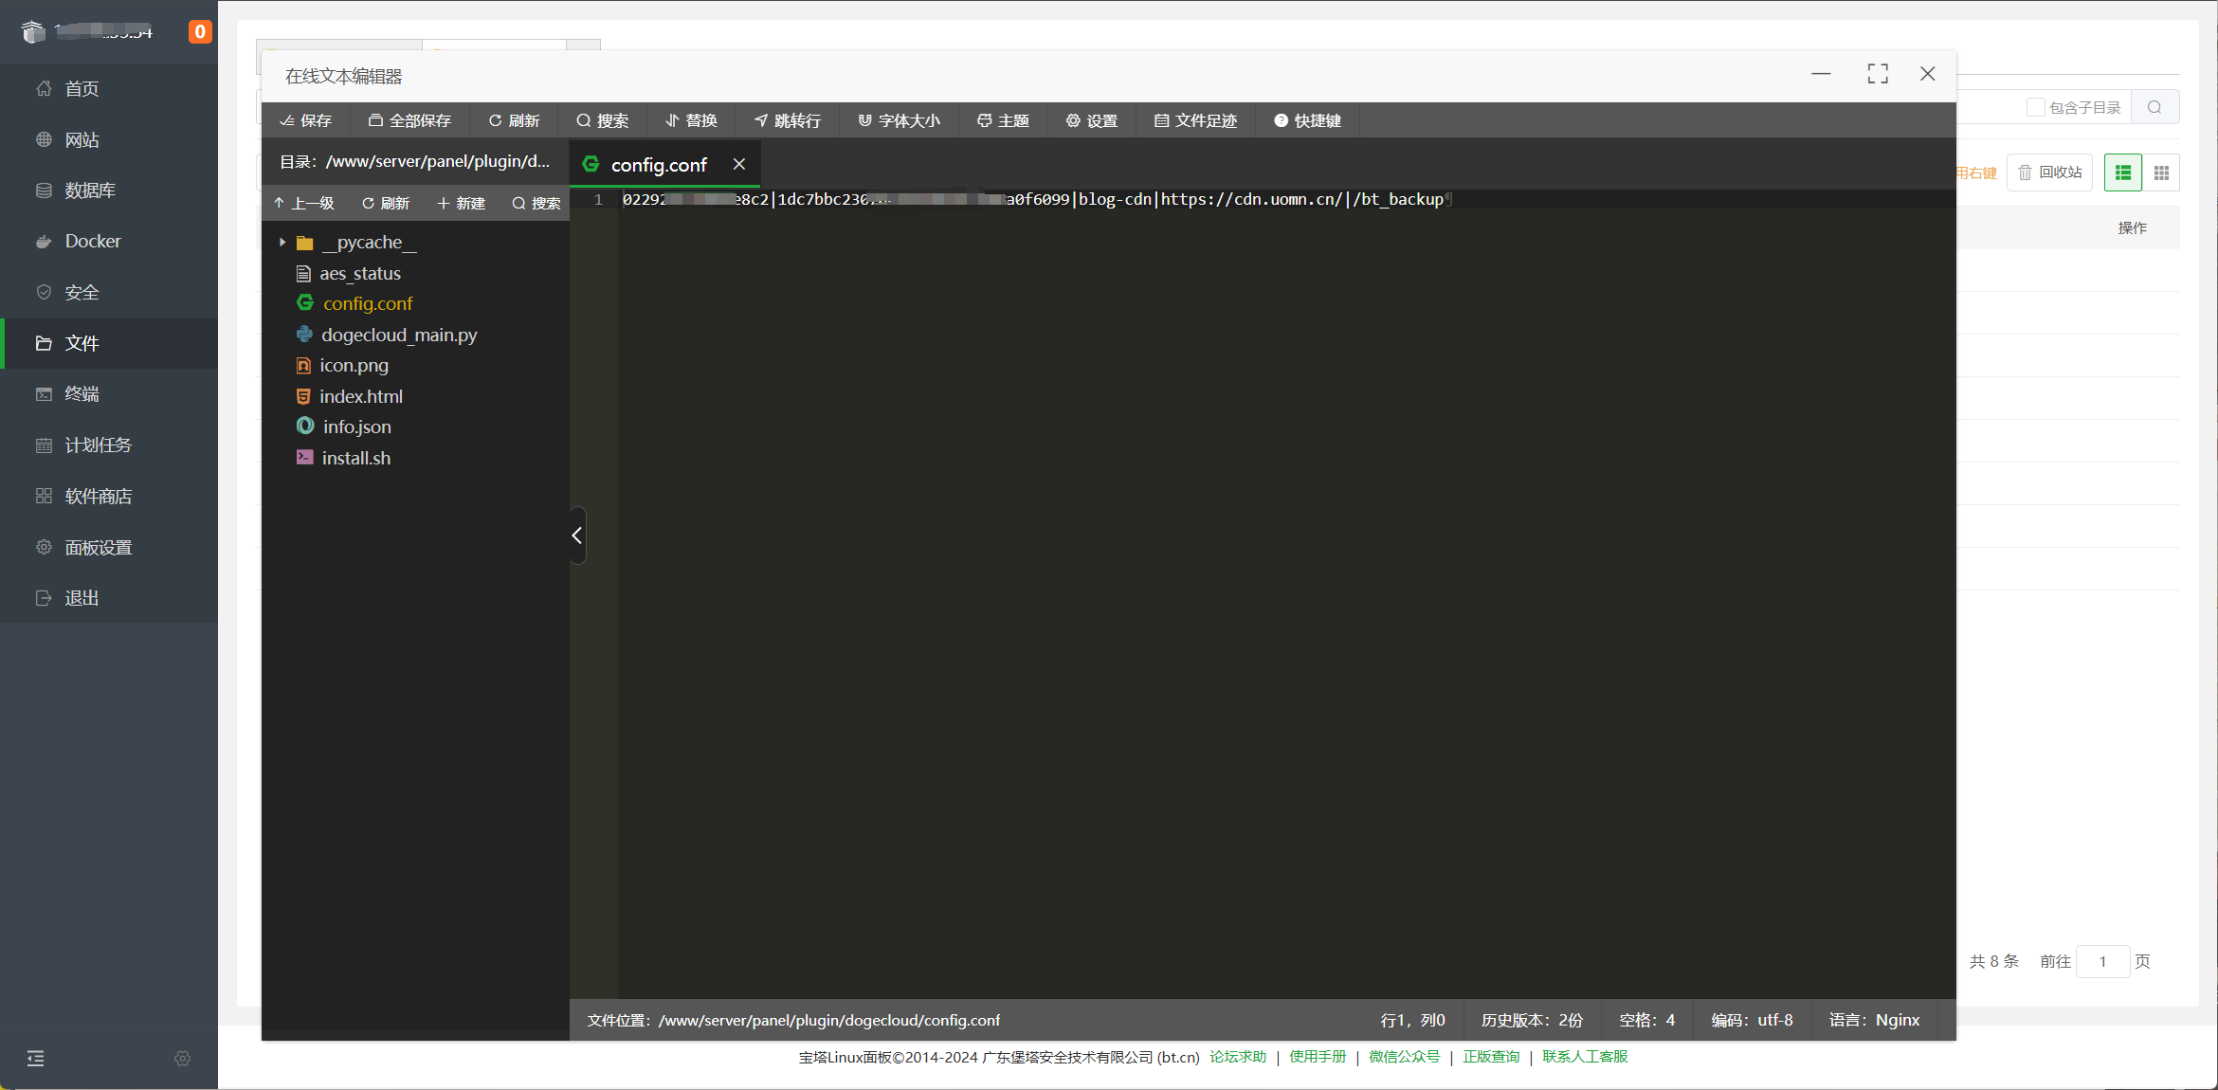Click the 刷新 (Refresh) icon in toolbar
2218x1090 pixels.
click(x=514, y=120)
